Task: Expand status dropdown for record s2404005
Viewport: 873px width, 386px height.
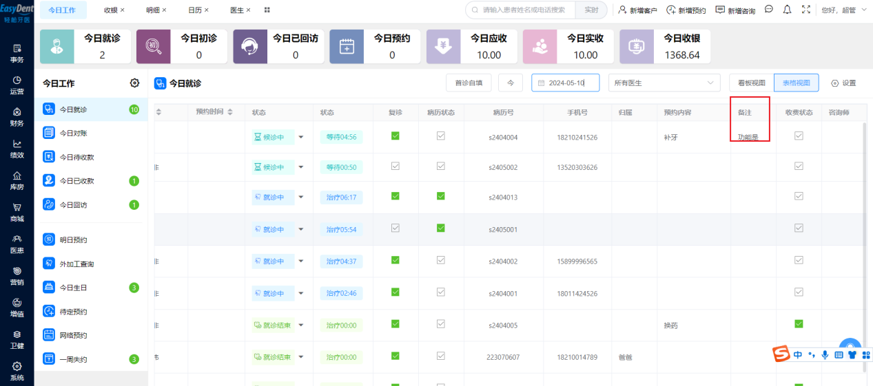Action: (x=300, y=325)
